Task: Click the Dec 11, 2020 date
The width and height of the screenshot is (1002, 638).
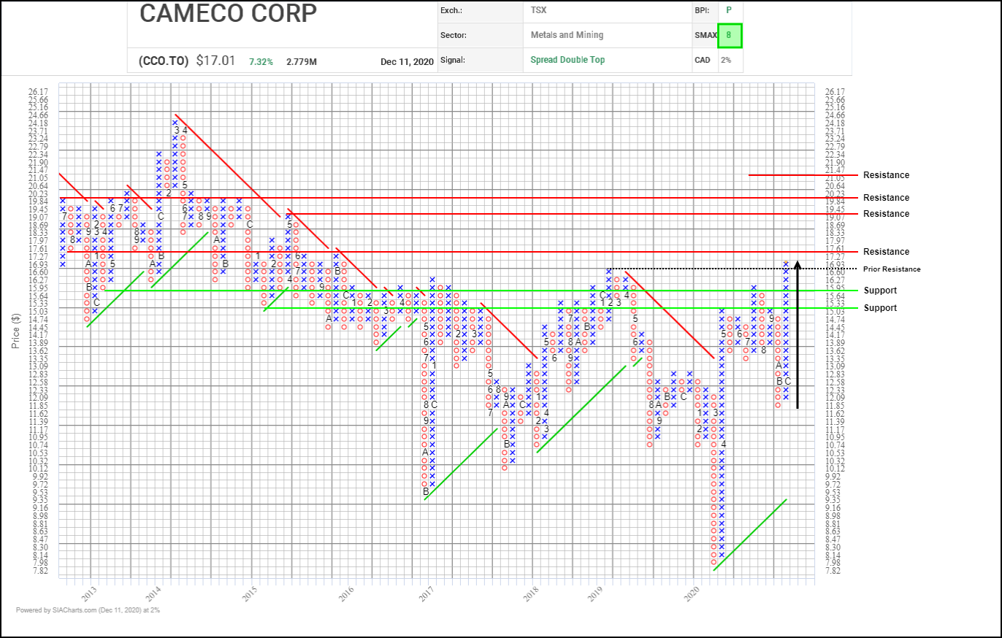Action: pos(405,61)
